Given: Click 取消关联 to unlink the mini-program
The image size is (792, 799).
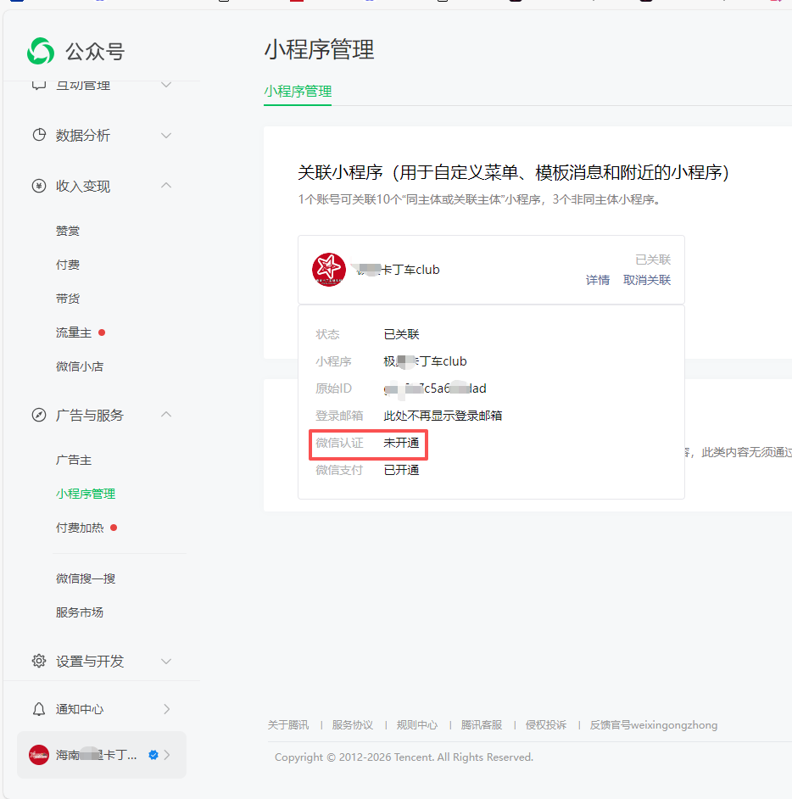Looking at the screenshot, I should (647, 280).
